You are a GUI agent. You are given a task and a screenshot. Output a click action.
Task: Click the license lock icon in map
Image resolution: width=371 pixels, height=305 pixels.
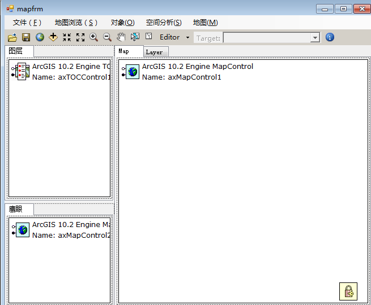(348, 291)
